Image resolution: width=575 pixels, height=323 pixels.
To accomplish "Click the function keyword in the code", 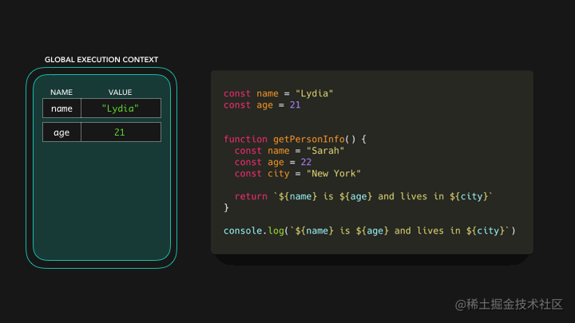I will click(245, 139).
